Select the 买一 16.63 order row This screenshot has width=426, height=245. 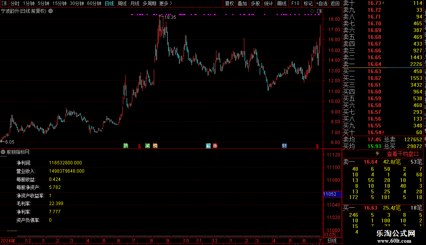click(x=383, y=71)
